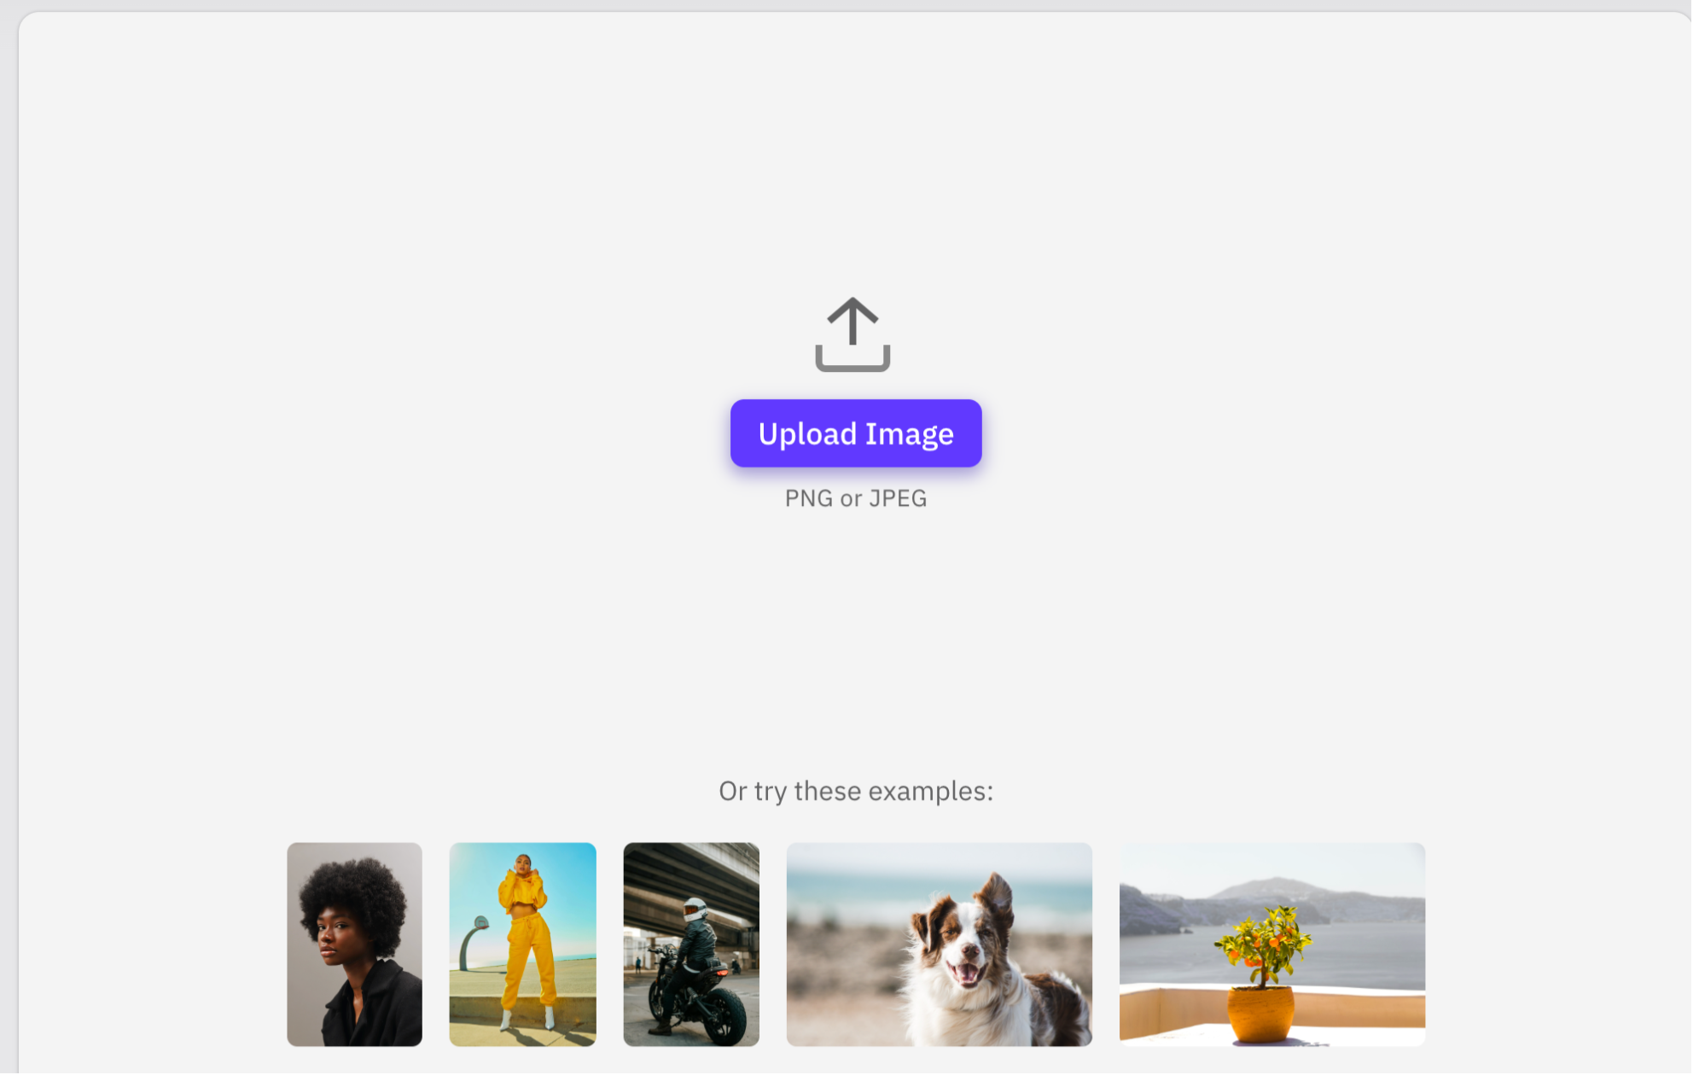Pick the widest example image of the dog
Viewport: 1699px width, 1075px height.
coord(939,942)
